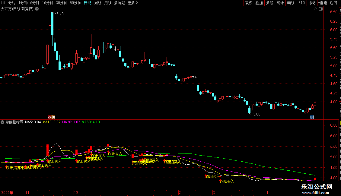Select the 60分钟 period tab

(75, 3)
